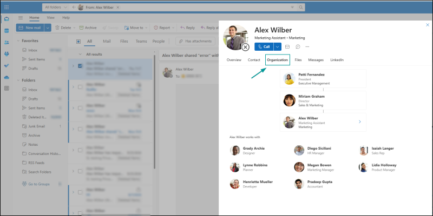Screen dimensions: 433x216
Task: Click the Delete toolbar button
Action: pyautogui.click(x=63, y=28)
